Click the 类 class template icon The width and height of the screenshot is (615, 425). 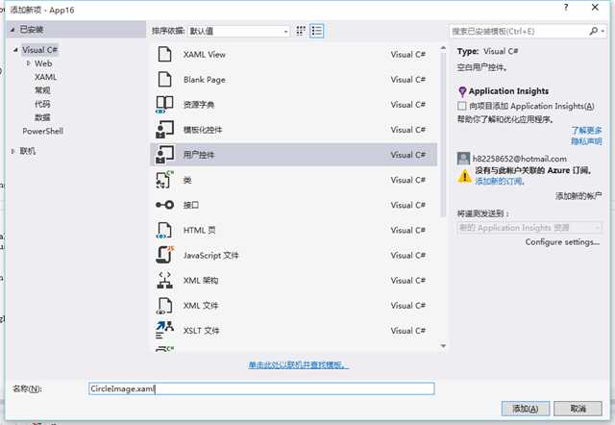pos(164,180)
